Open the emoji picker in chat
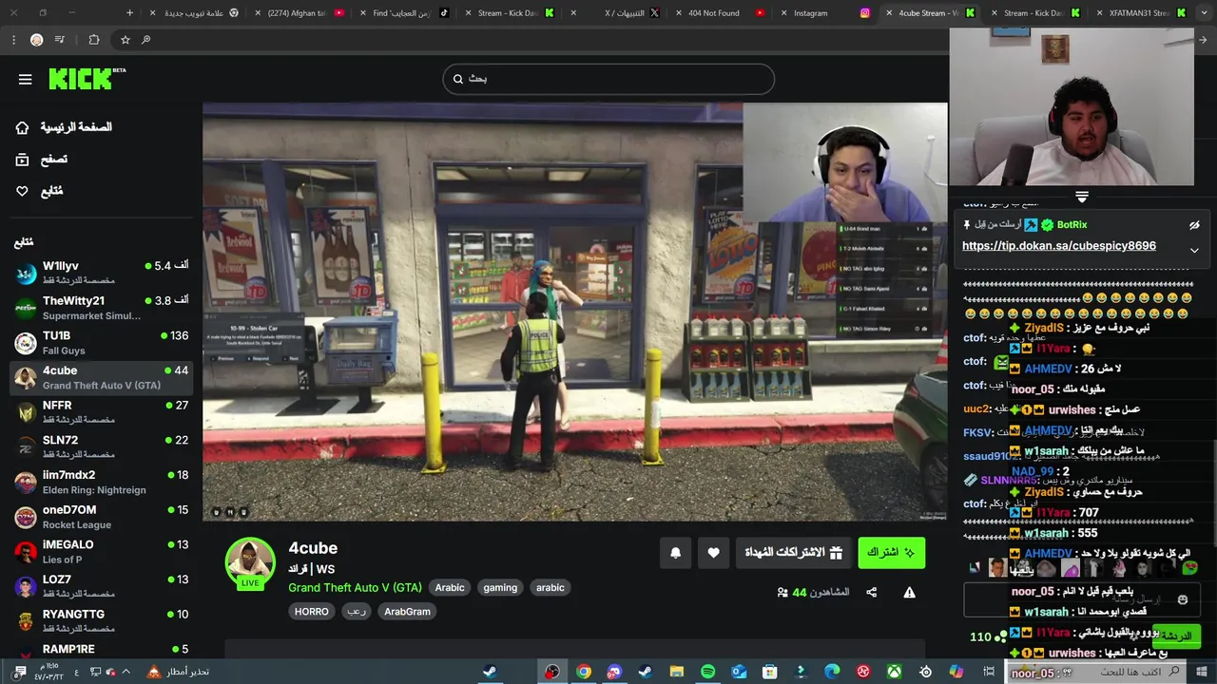 pos(1182,599)
